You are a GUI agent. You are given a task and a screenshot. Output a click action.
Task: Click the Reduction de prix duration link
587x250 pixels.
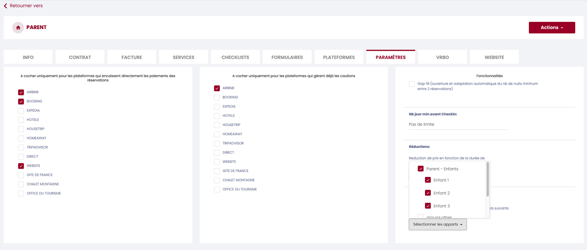[446, 158]
